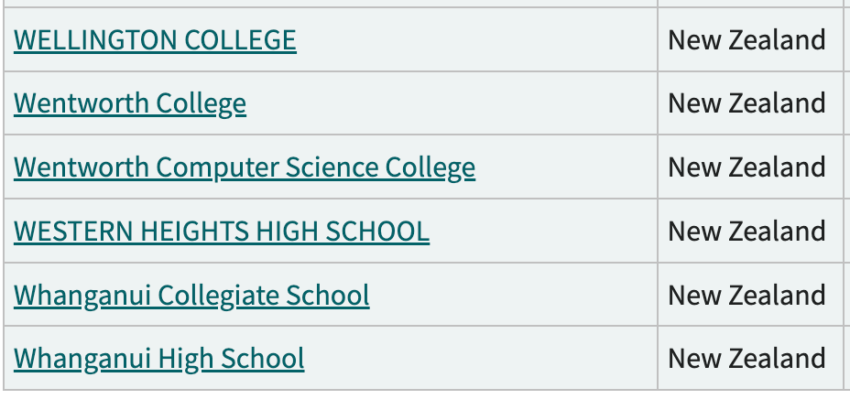This screenshot has width=850, height=399.
Task: Click New Zealand beside Whanganui Collegiate School
Action: (x=746, y=296)
